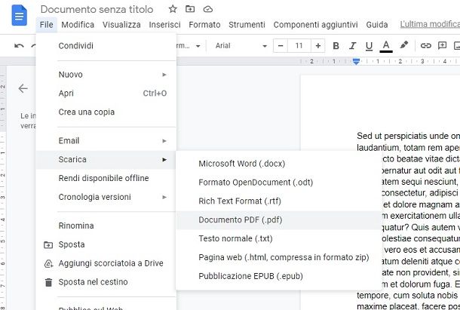Image resolution: width=460 pixels, height=310 pixels.
Task: Expand Cronologia versioni submenu
Action: [x=106, y=198]
